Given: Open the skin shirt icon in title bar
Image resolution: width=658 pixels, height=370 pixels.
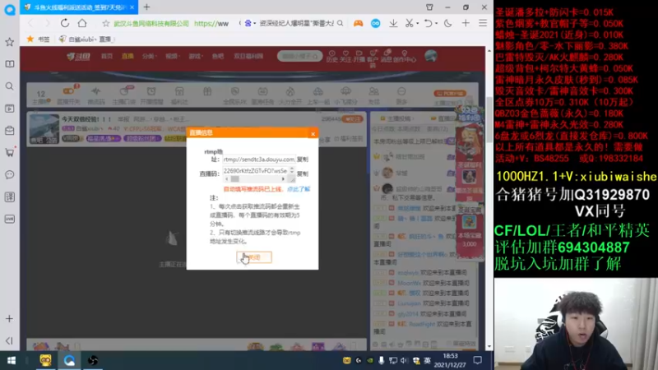Looking at the screenshot, I should 429,7.
